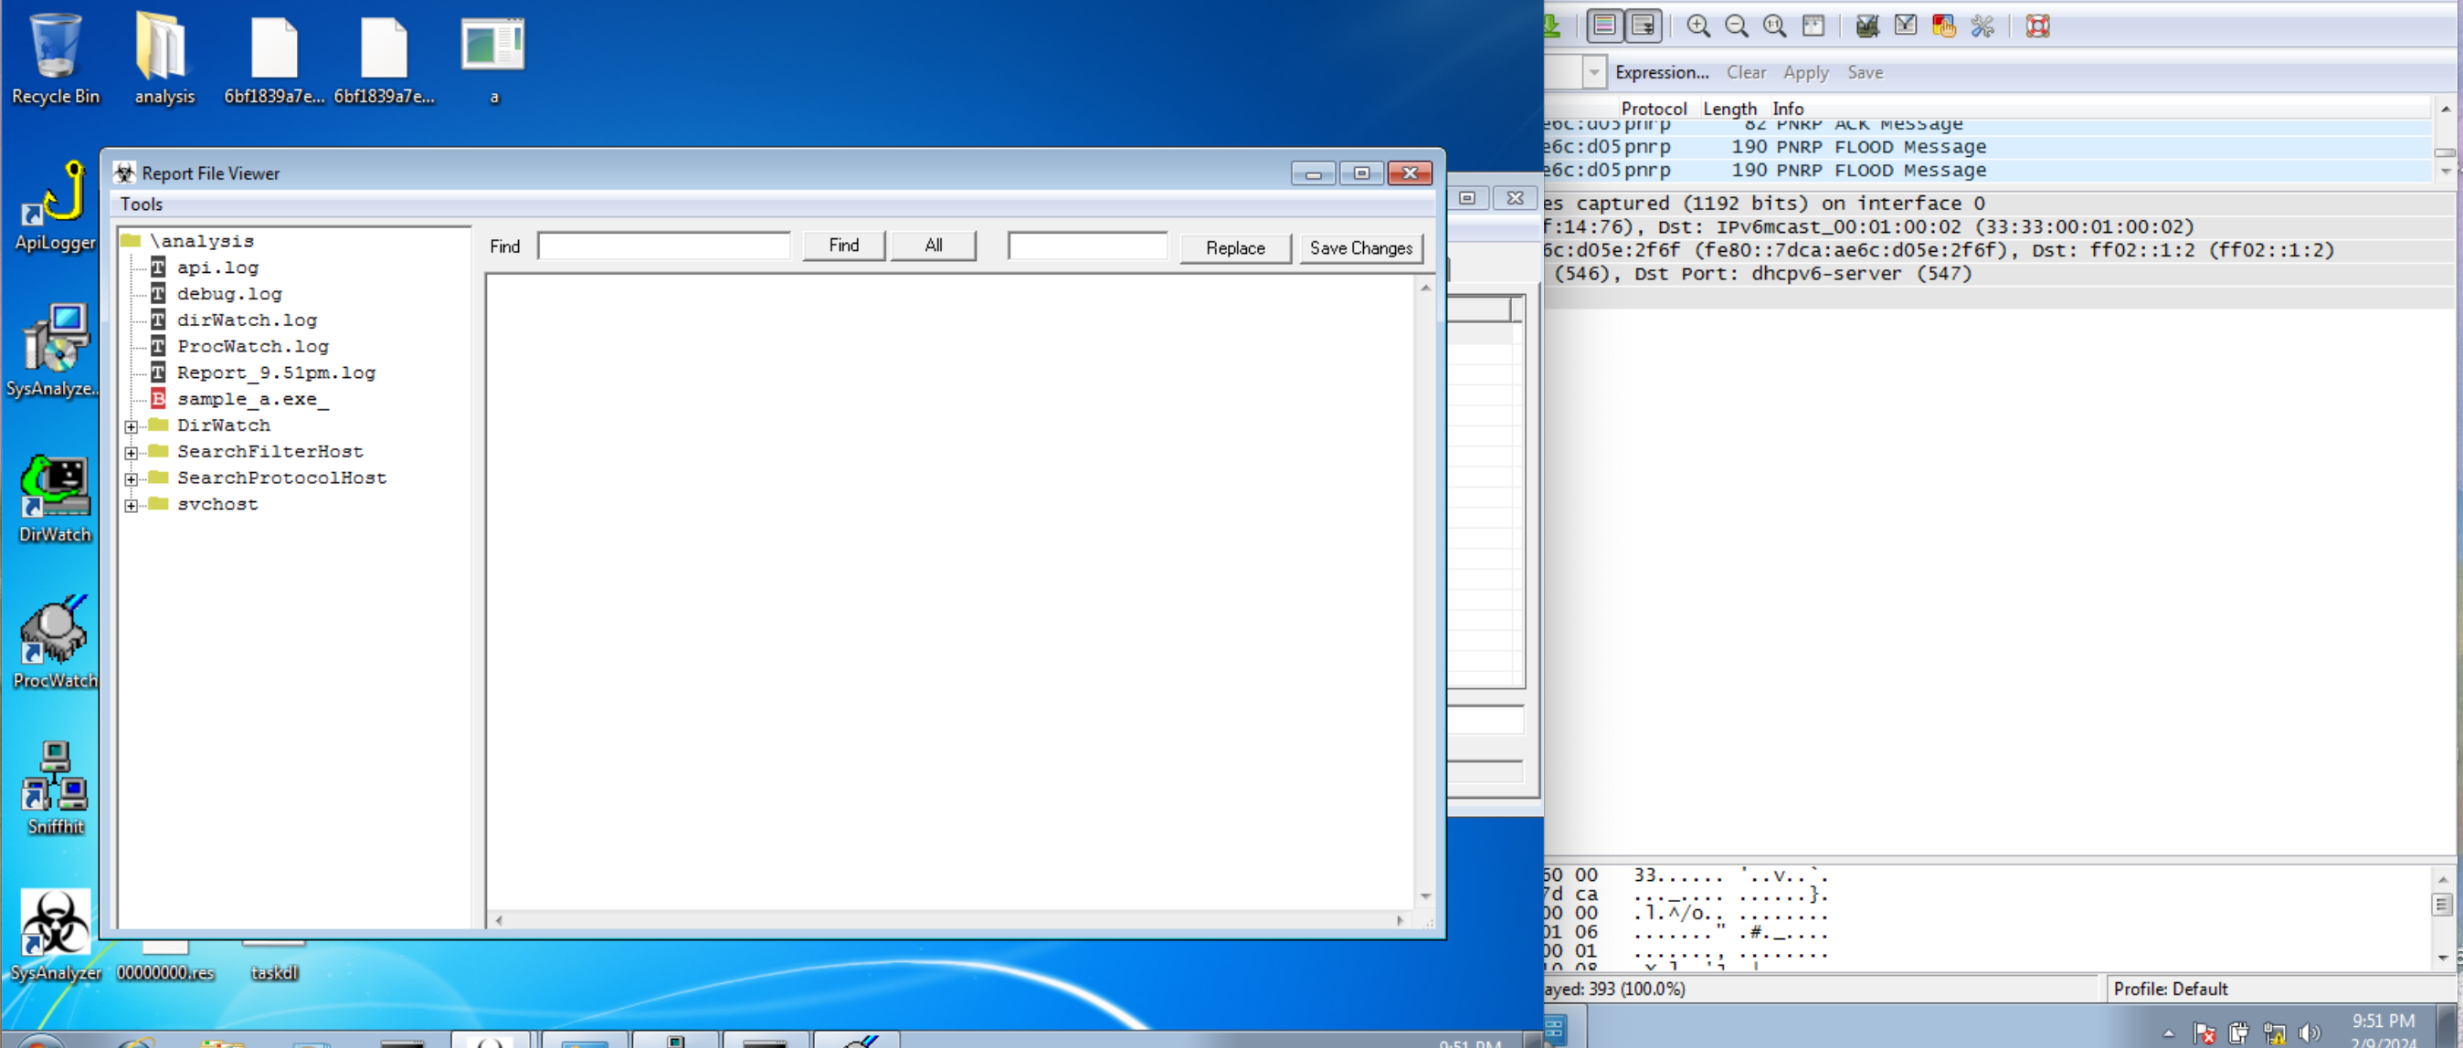
Task: Open ProcWatch.log in the file tree
Action: tap(252, 347)
